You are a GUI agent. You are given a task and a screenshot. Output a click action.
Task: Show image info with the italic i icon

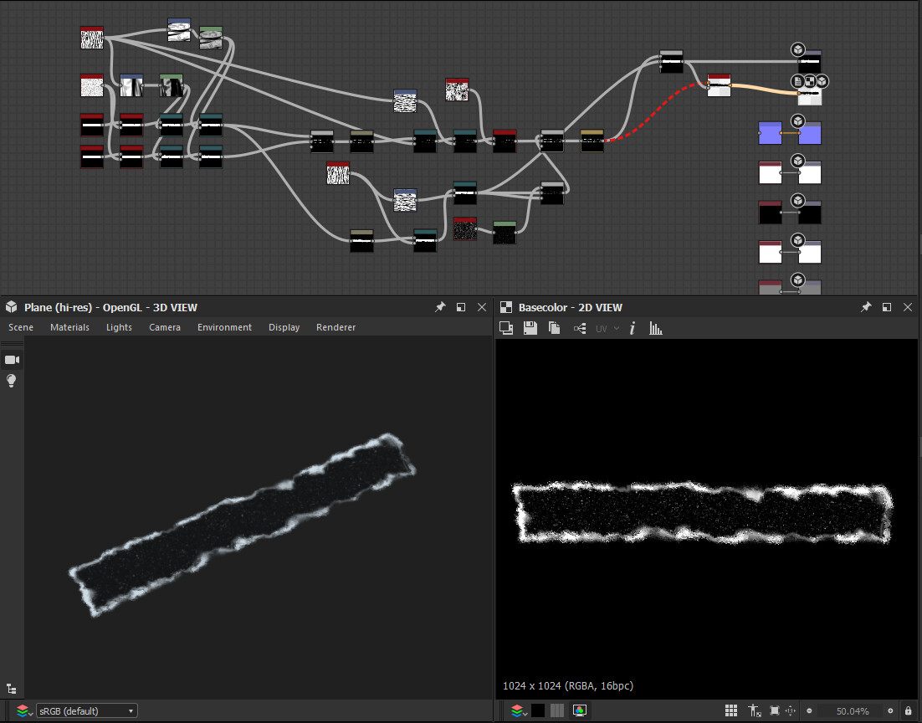pos(632,329)
